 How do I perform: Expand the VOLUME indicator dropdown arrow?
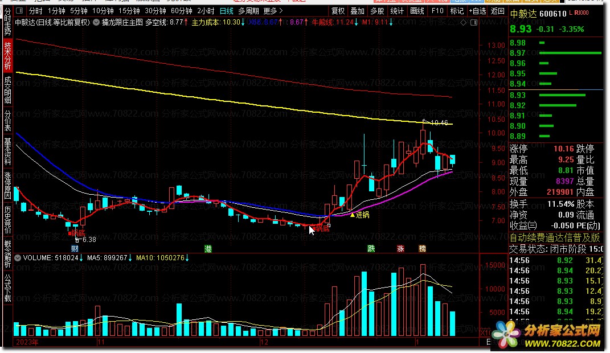tap(18, 258)
